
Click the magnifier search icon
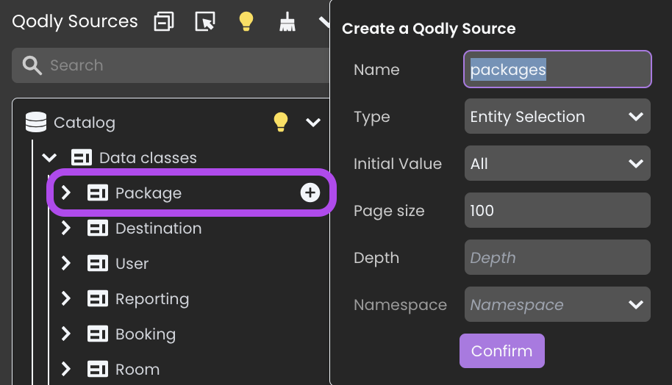[32, 65]
